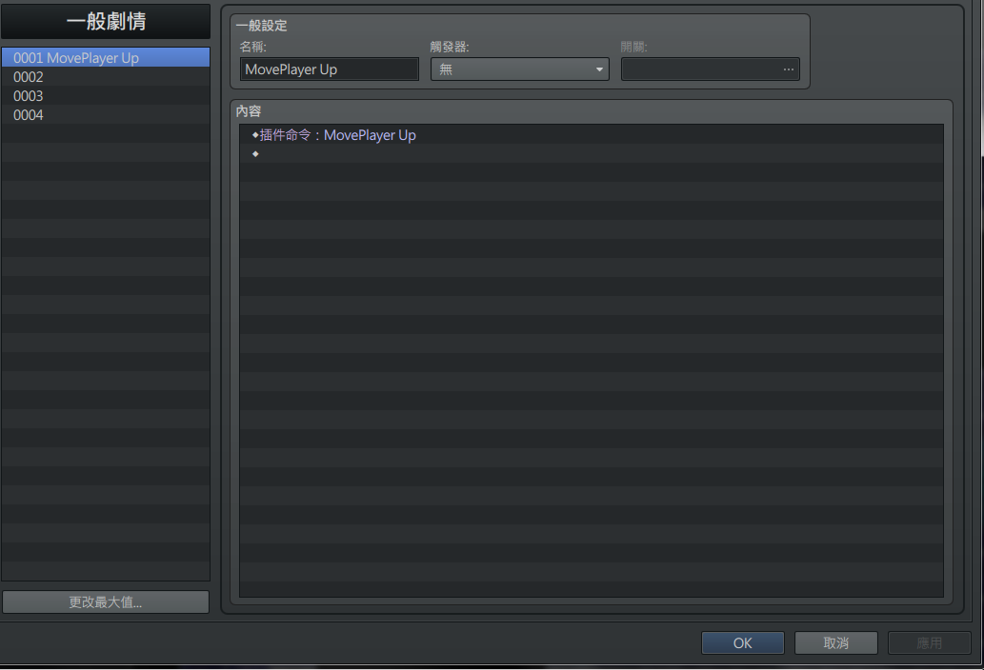Select the empty command line below plugin command
The height and width of the screenshot is (670, 984).
coord(592,154)
